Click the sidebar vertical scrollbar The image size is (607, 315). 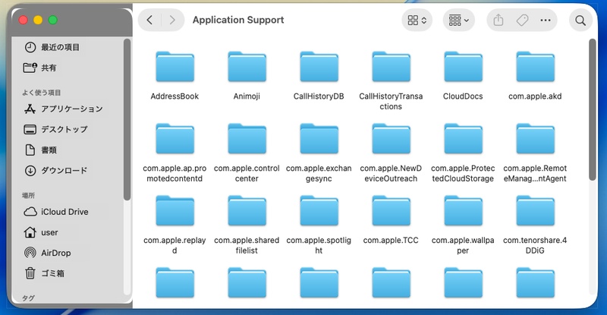pos(127,121)
